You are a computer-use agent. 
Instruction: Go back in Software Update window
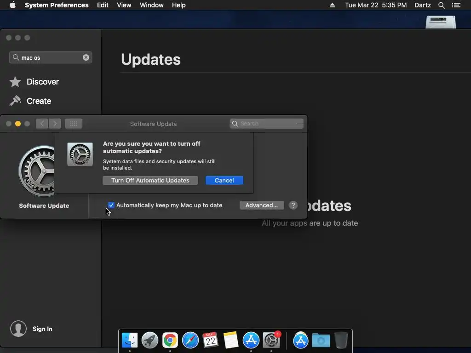point(42,124)
